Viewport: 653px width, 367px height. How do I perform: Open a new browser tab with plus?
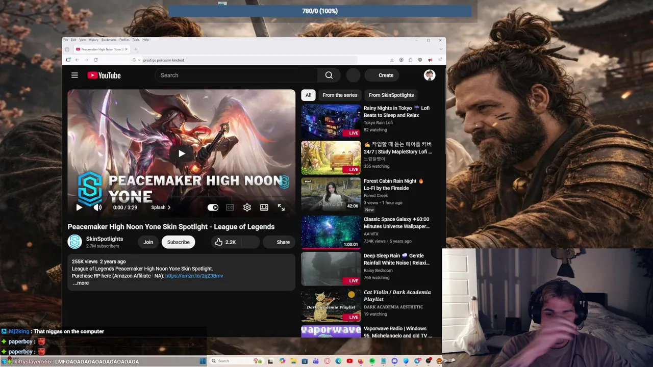tap(136, 49)
